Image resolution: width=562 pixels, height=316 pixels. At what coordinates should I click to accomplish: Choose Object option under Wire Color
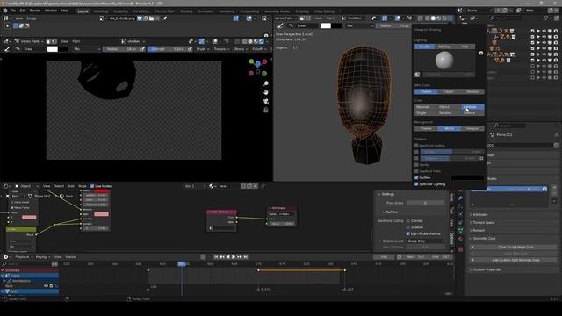(x=449, y=91)
